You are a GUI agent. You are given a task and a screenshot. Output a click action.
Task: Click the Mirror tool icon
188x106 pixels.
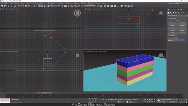click(98, 6)
